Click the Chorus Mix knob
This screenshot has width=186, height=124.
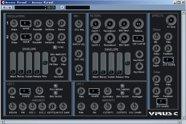(x=156, y=37)
